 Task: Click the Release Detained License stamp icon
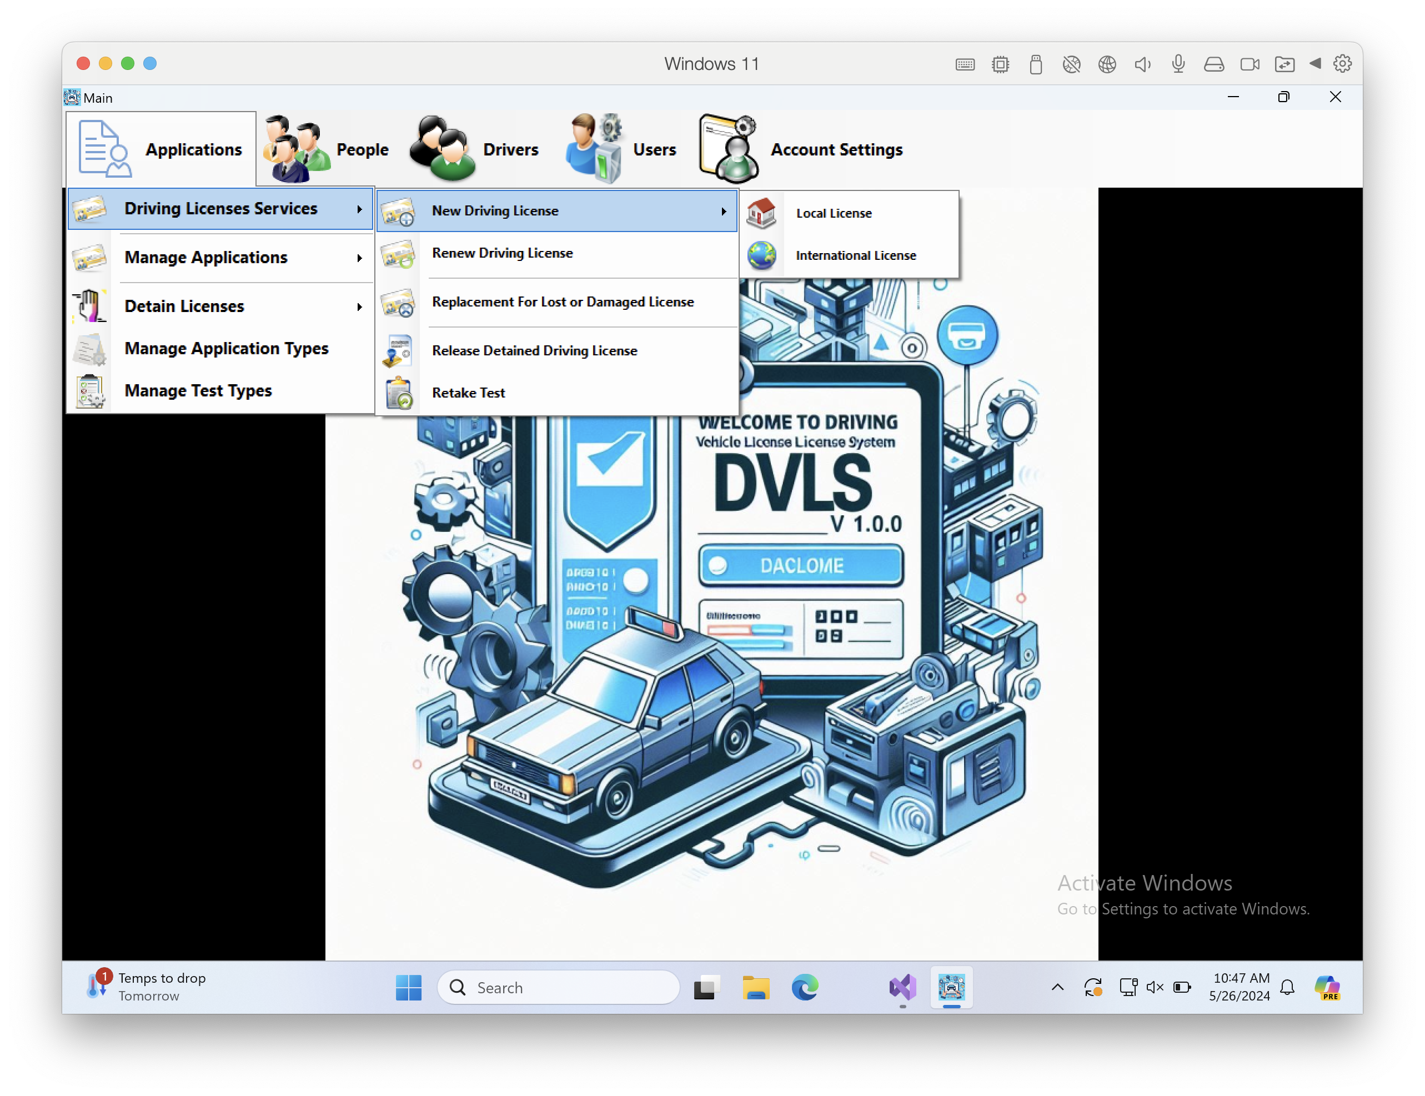point(398,351)
